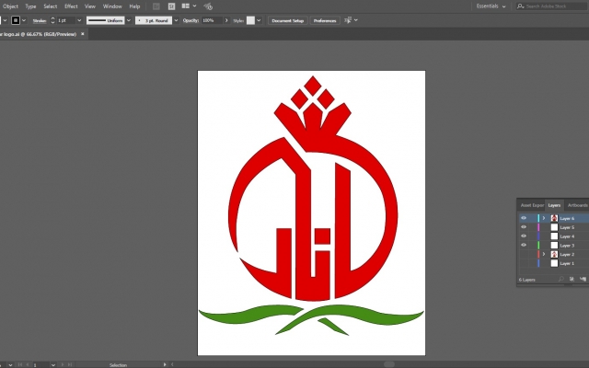This screenshot has height=368, width=589.
Task: Open the Object menu
Action: pyautogui.click(x=10, y=6)
